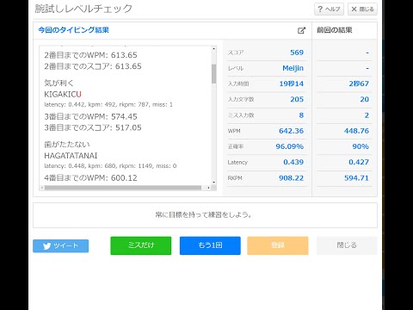413x310 pixels.
Task: Click the input character count 205
Action: pos(297,99)
